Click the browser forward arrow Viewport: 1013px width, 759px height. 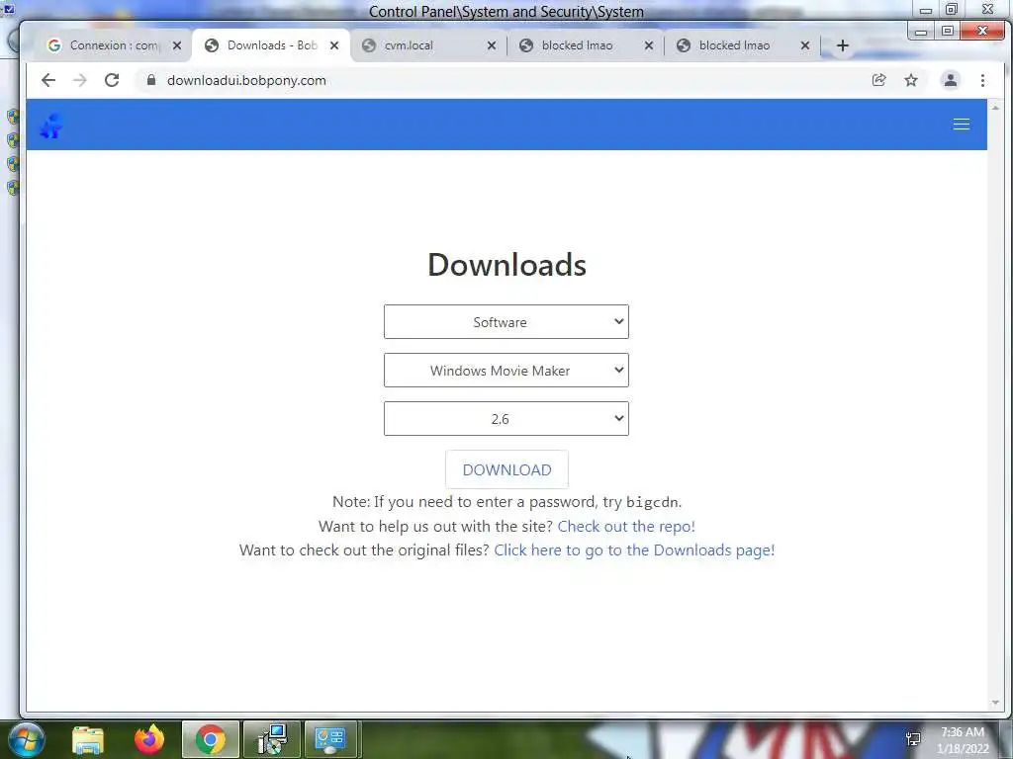(79, 80)
